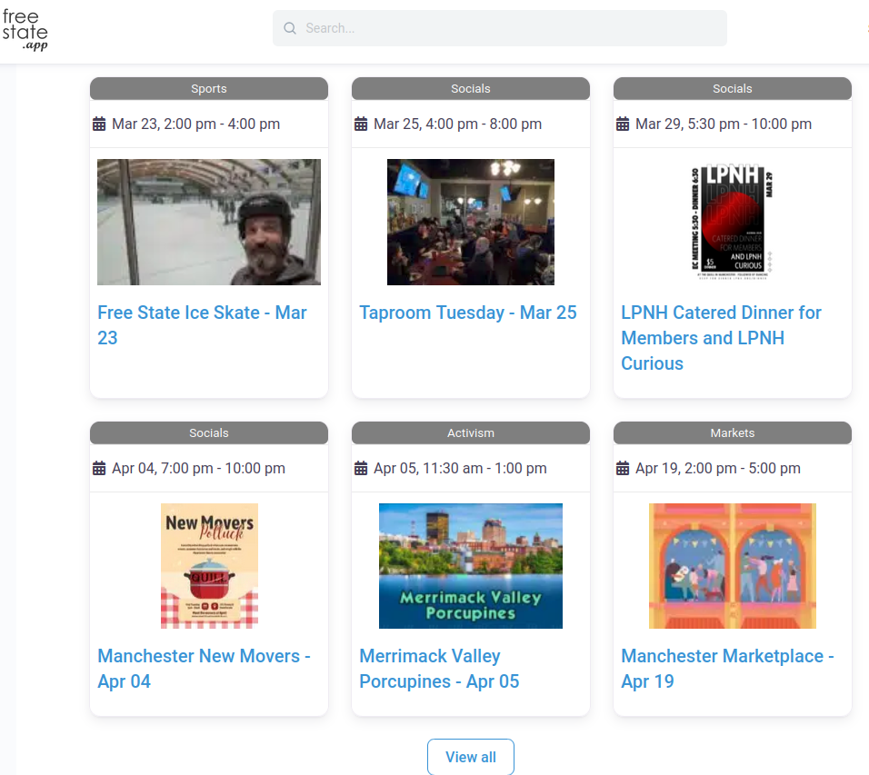Open the Manchester Marketplace illustration thumbnail
The image size is (869, 775).
tap(732, 566)
